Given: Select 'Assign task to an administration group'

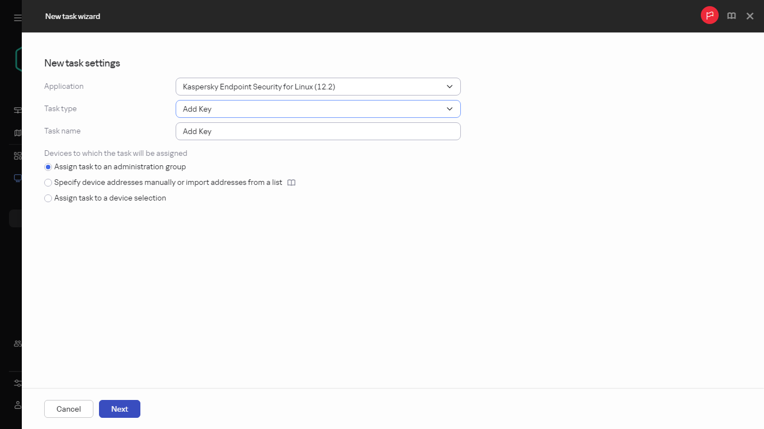Looking at the screenshot, I should (x=48, y=166).
